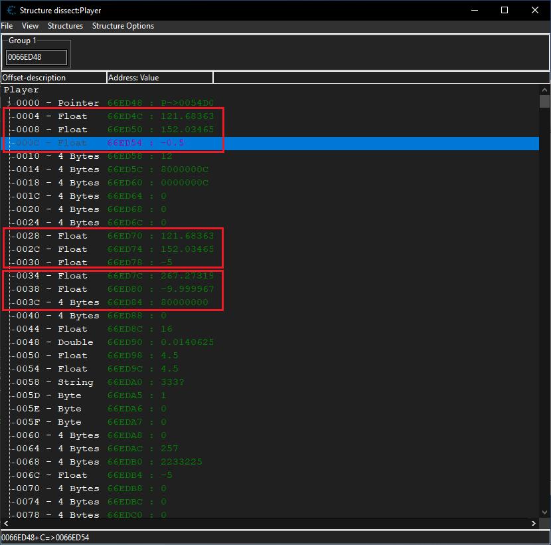The width and height of the screenshot is (551, 545).
Task: Click the Address: Value column header
Action: (x=159, y=78)
